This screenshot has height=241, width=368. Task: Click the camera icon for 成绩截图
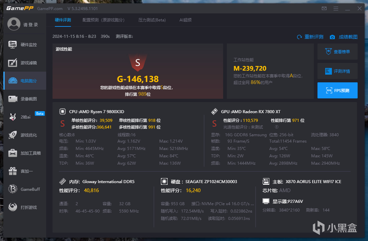coord(332,37)
